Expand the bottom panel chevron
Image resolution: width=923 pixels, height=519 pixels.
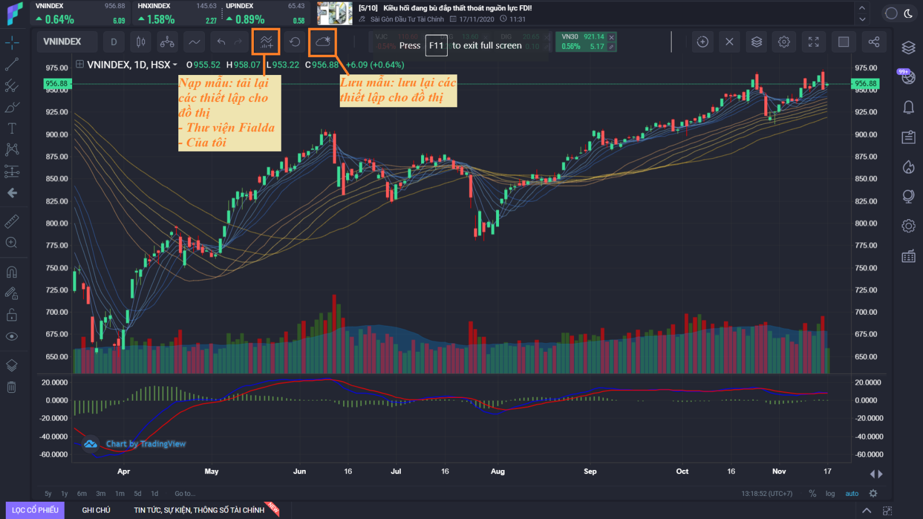point(866,510)
